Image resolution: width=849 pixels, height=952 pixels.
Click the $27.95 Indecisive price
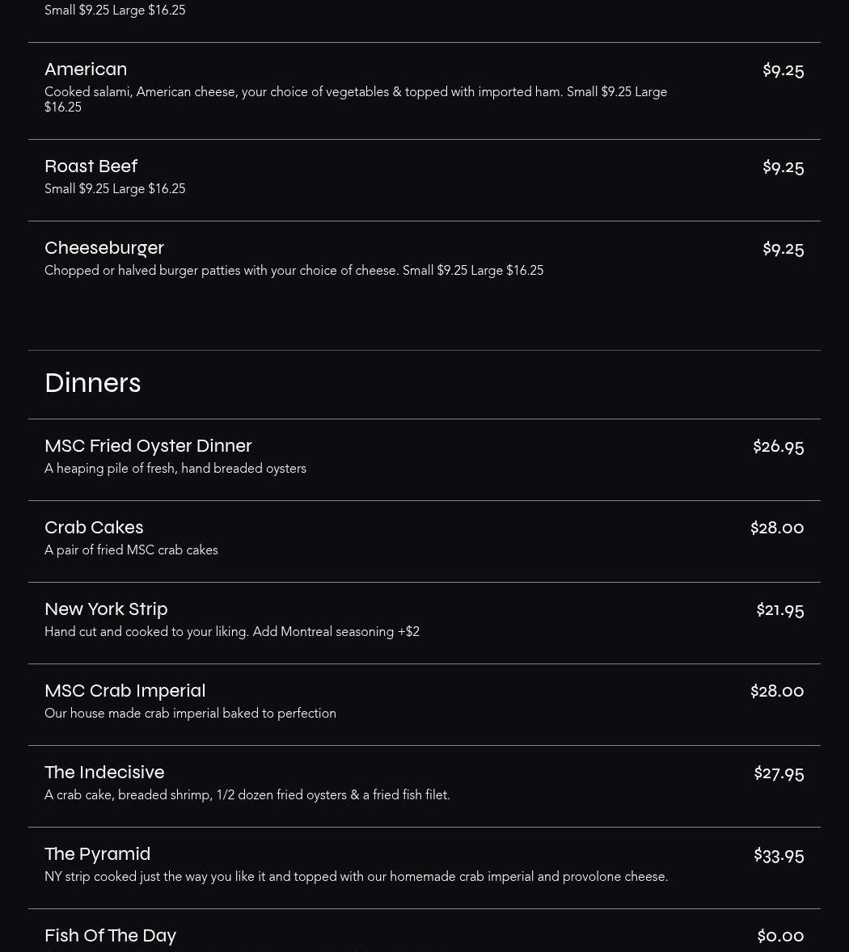(x=779, y=773)
